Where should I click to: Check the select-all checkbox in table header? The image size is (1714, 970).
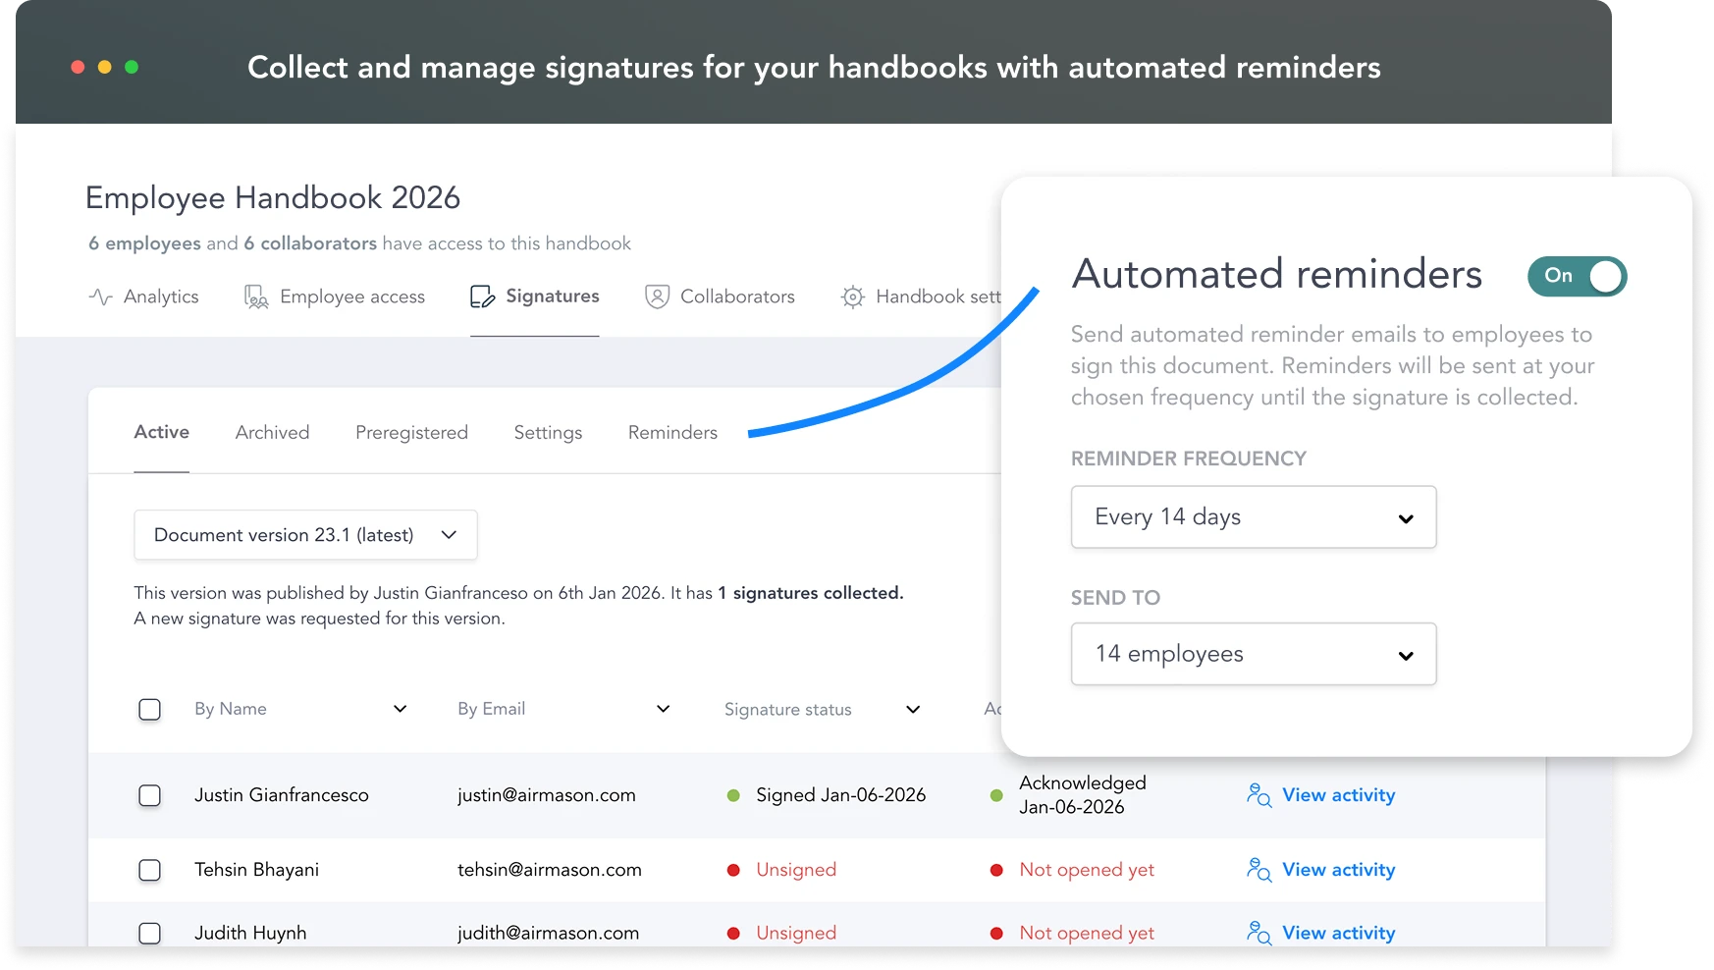pos(149,709)
